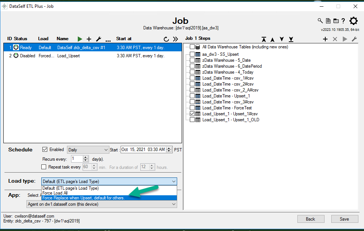The image size is (364, 231).
Task: Click the refresh jobs list icon
Action: (166, 39)
